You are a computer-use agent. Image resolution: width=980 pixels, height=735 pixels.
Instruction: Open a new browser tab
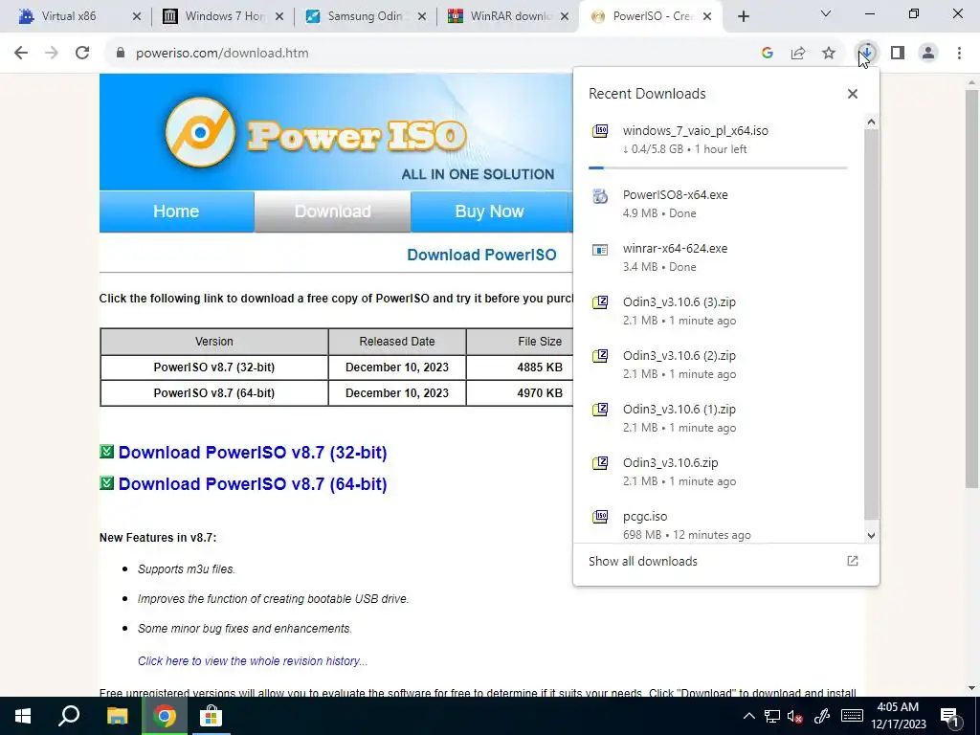743,17
